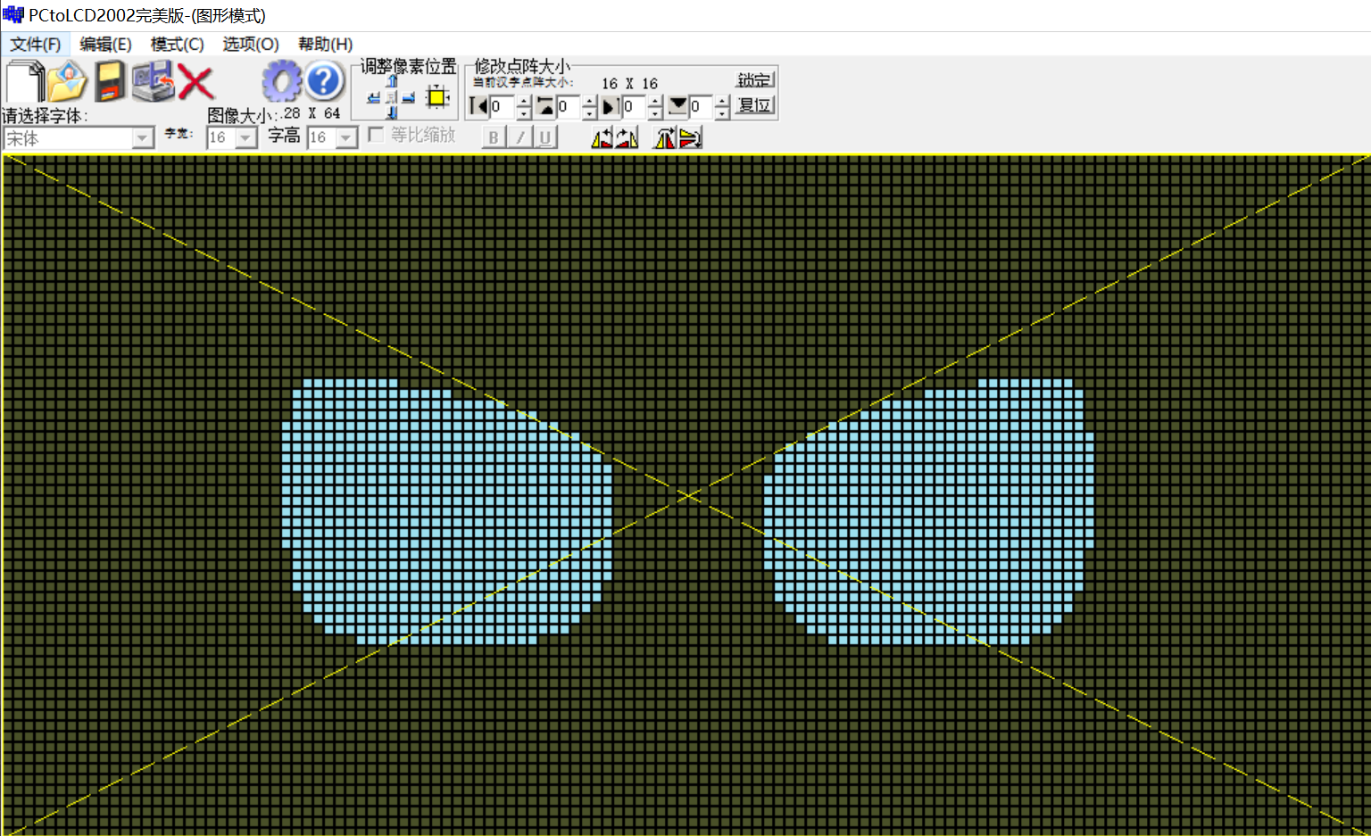Create a new blank image with the page icon
Image resolution: width=1371 pixels, height=836 pixels.
click(25, 81)
